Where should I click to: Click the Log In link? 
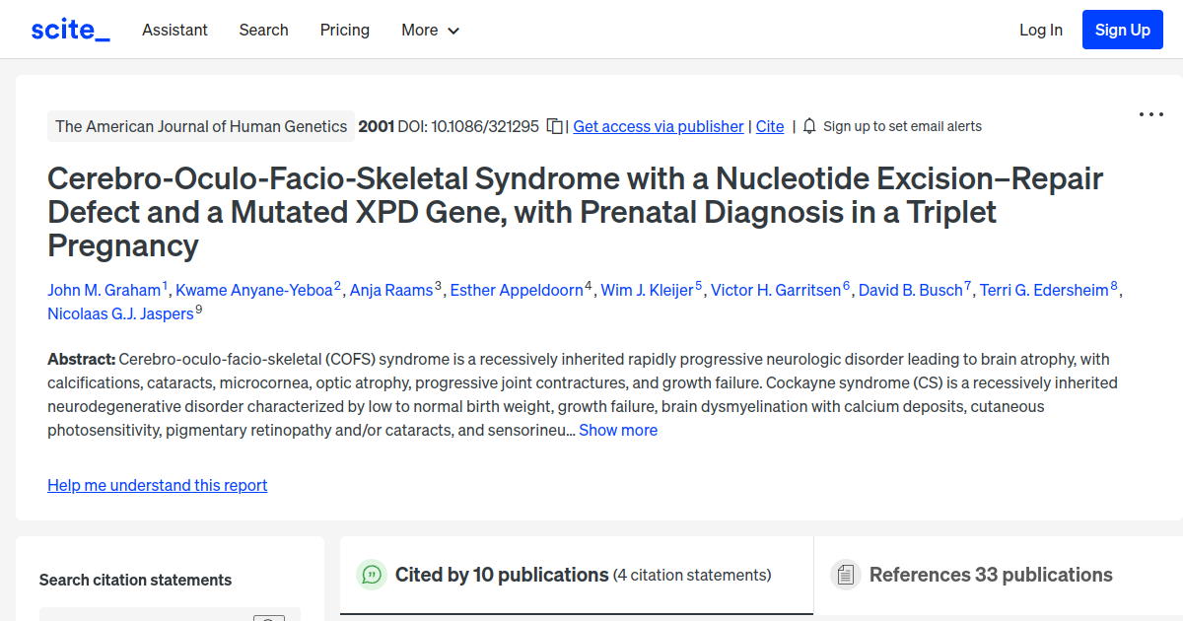[x=1040, y=30]
